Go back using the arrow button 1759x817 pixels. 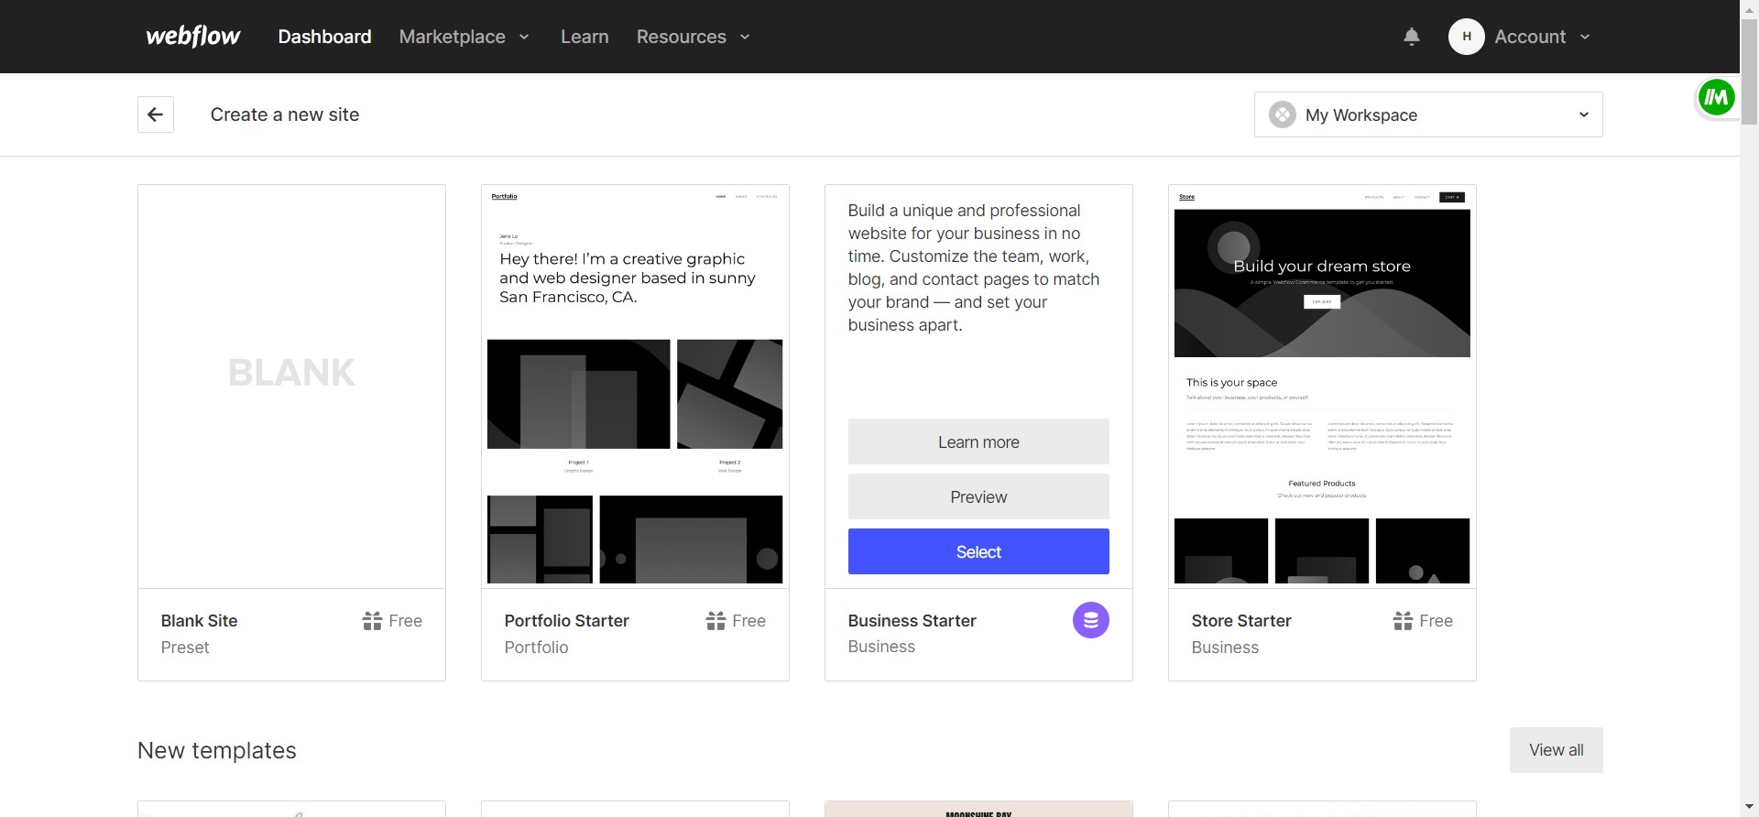(x=156, y=114)
